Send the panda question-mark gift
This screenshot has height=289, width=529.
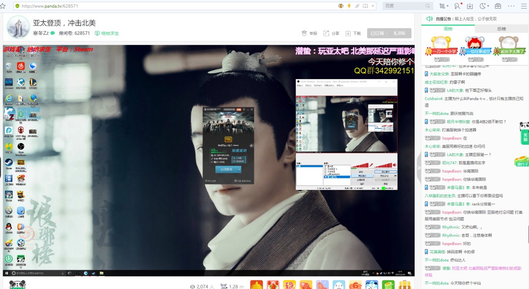372,284
